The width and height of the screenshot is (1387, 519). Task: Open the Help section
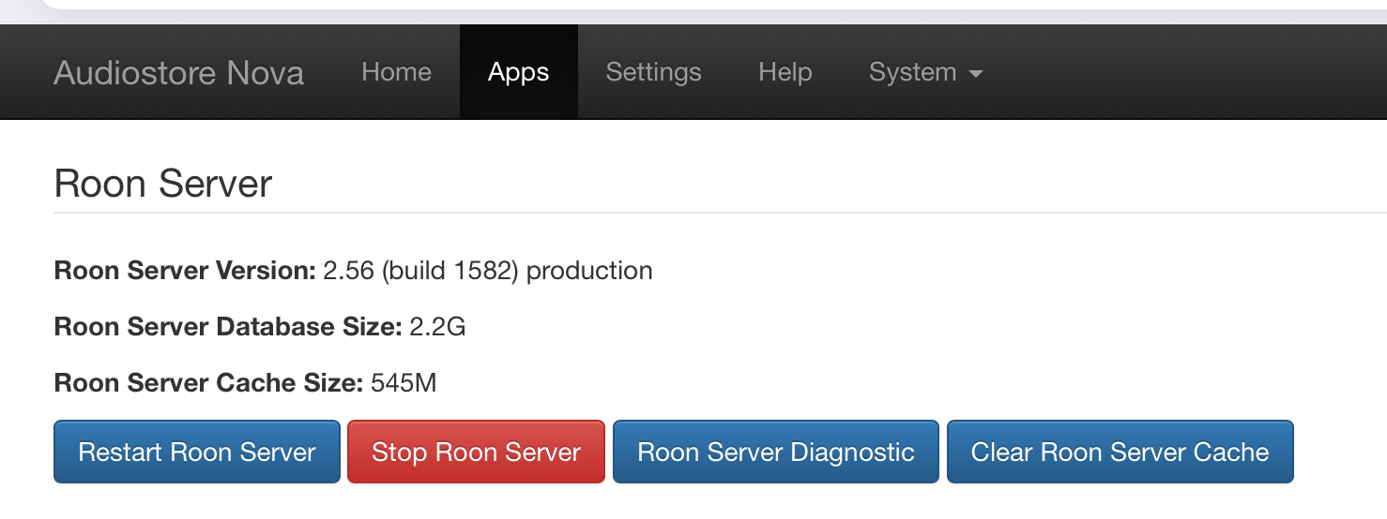(x=785, y=72)
